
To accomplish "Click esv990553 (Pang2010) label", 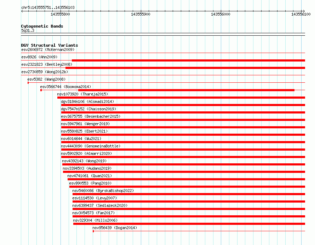I will pyautogui.click(x=90, y=183).
